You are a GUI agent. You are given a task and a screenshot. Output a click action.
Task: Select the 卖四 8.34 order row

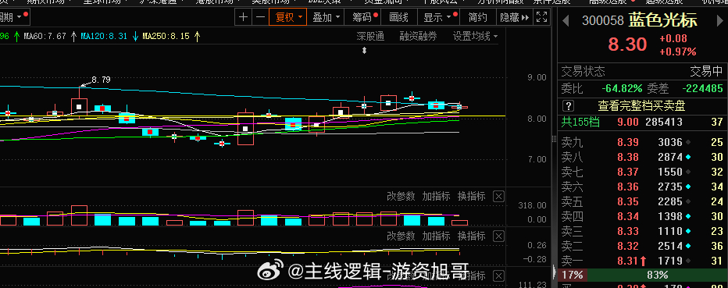643,216
